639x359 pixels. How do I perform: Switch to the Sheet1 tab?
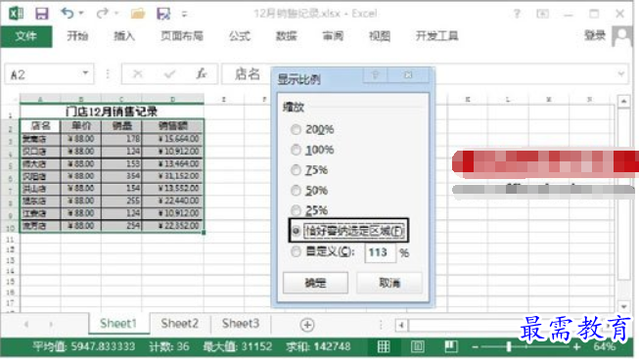[118, 324]
